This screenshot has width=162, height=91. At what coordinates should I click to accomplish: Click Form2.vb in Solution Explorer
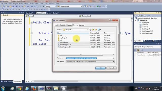coord(145,27)
